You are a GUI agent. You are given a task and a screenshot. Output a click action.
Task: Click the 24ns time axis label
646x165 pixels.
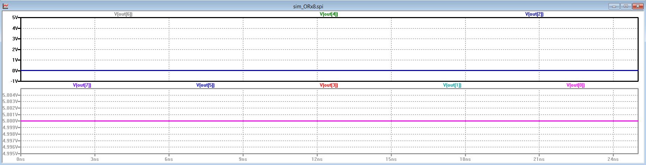[x=613, y=159]
